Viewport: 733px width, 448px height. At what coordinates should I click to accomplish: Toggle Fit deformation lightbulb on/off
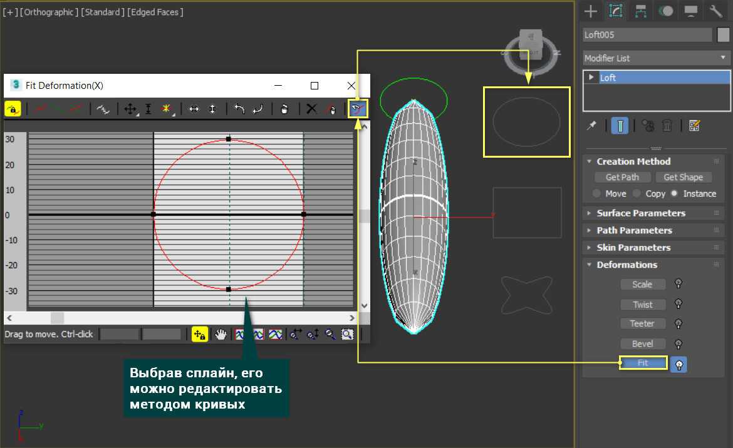[678, 365]
